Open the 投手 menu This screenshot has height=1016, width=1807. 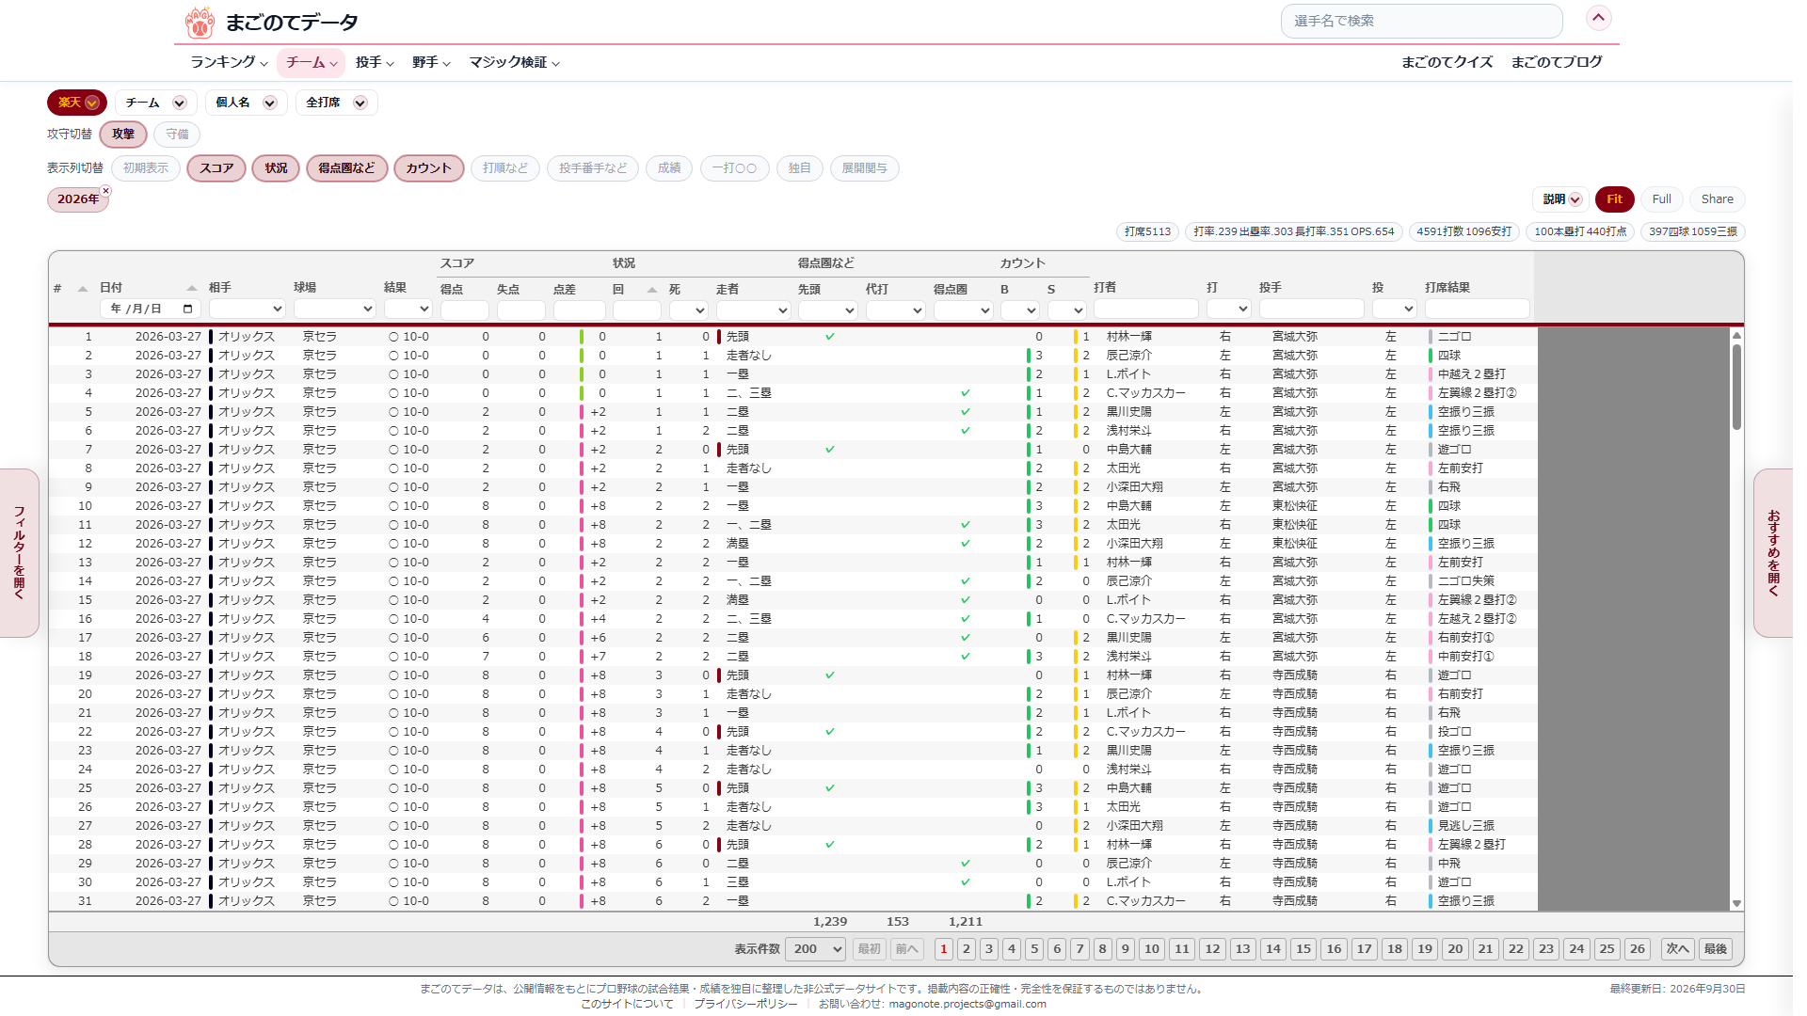(x=374, y=62)
